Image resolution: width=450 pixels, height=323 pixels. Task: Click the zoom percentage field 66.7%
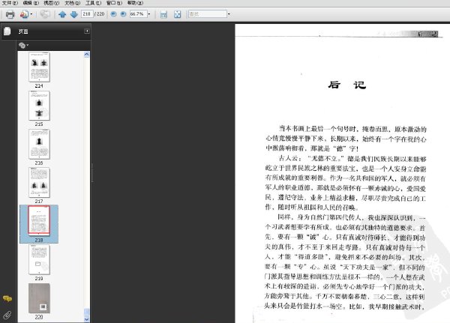point(138,13)
